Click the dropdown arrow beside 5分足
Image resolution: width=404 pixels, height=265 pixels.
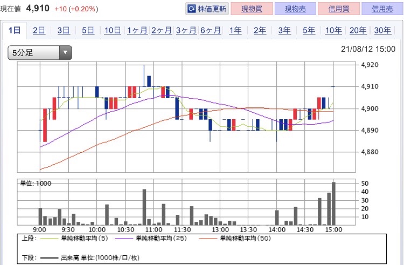click(65, 53)
